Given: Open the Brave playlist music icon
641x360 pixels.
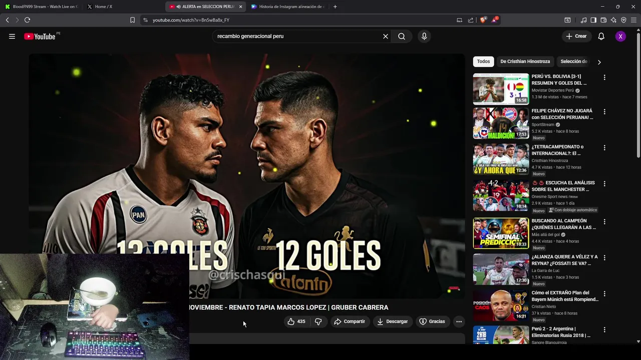Looking at the screenshot, I should 583,20.
